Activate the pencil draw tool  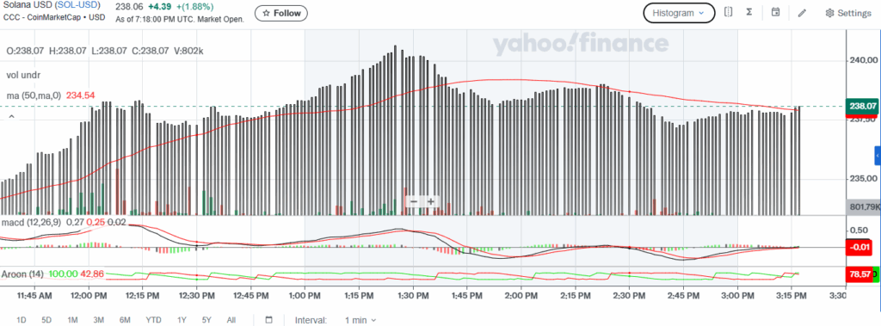click(802, 13)
